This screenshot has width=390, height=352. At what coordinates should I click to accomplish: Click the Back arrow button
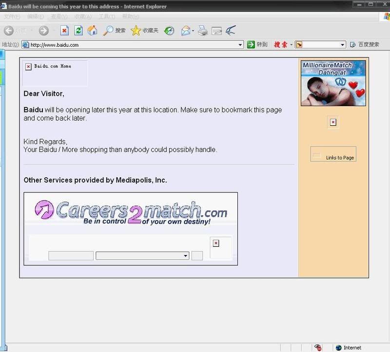pyautogui.click(x=9, y=31)
